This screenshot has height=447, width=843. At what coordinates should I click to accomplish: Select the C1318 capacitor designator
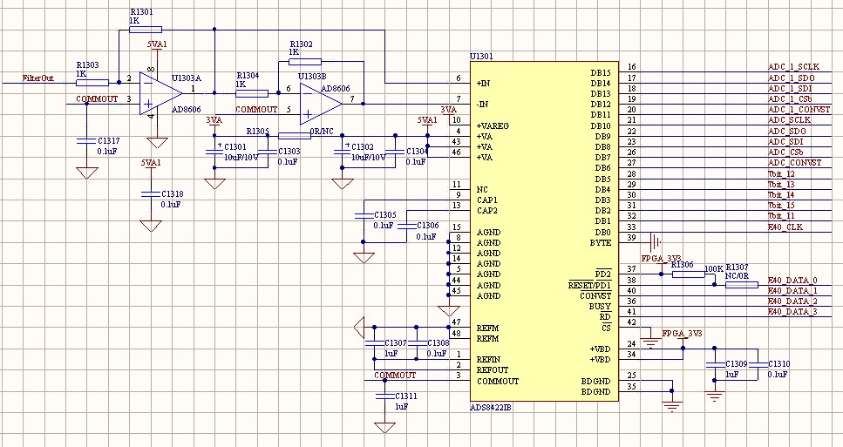pyautogui.click(x=172, y=194)
